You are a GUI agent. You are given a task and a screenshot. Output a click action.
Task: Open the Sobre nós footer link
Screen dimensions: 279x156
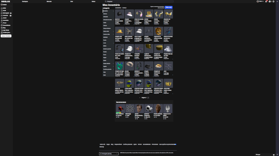pos(103,144)
